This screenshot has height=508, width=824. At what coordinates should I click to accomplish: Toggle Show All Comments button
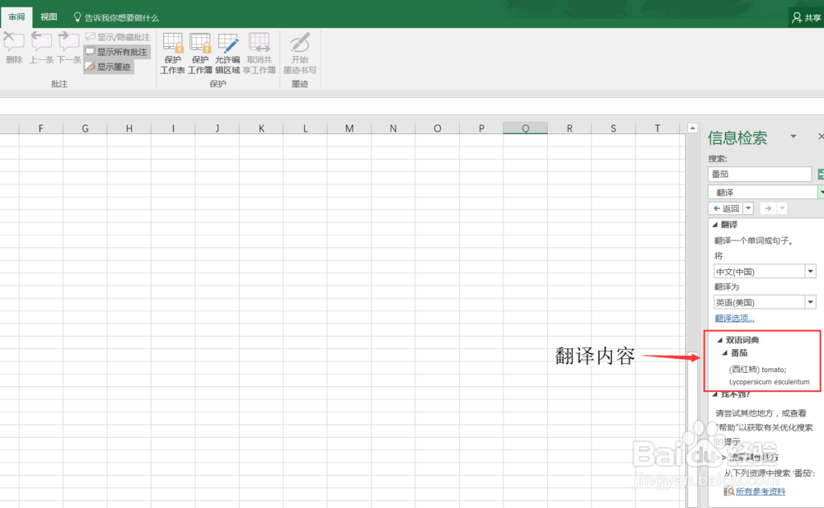117,52
